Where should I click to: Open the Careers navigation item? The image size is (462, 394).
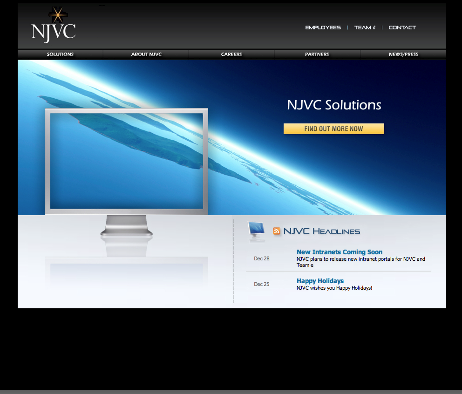pos(231,54)
